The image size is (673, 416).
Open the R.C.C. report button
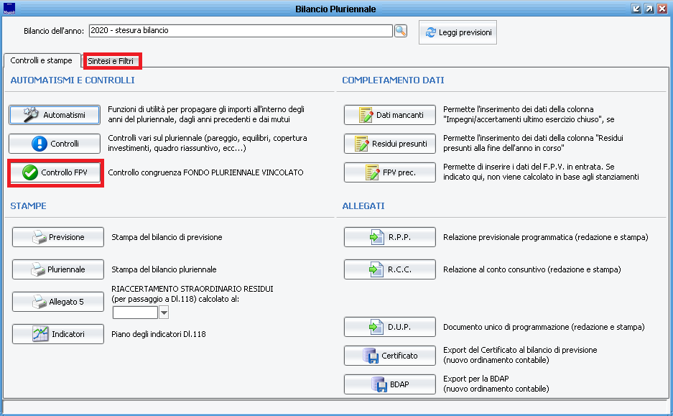(390, 269)
